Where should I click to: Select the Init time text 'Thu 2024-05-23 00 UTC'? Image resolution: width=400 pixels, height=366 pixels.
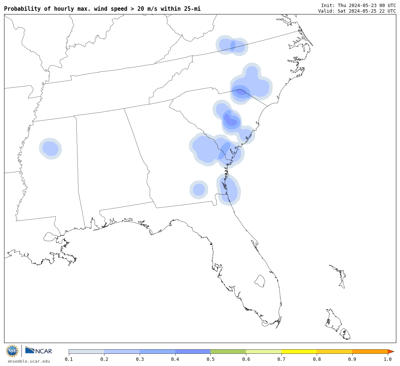(x=367, y=5)
